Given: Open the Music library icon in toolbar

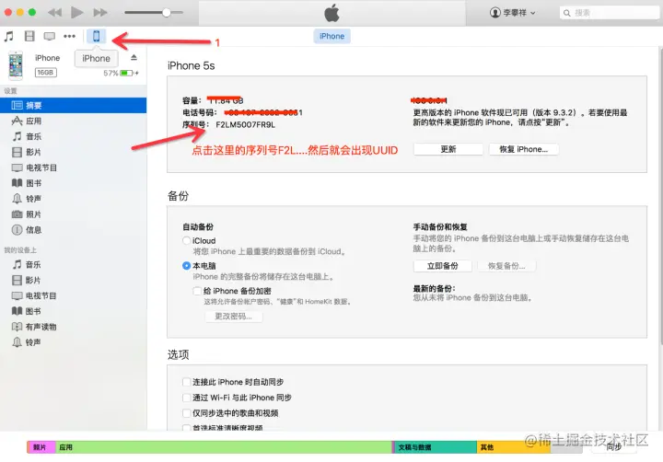Looking at the screenshot, I should pos(9,36).
